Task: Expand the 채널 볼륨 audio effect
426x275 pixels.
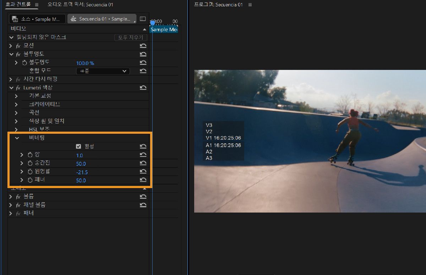Action: click(x=11, y=205)
